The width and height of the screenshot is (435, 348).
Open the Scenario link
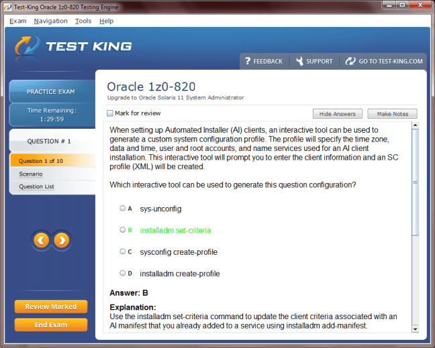(x=31, y=174)
